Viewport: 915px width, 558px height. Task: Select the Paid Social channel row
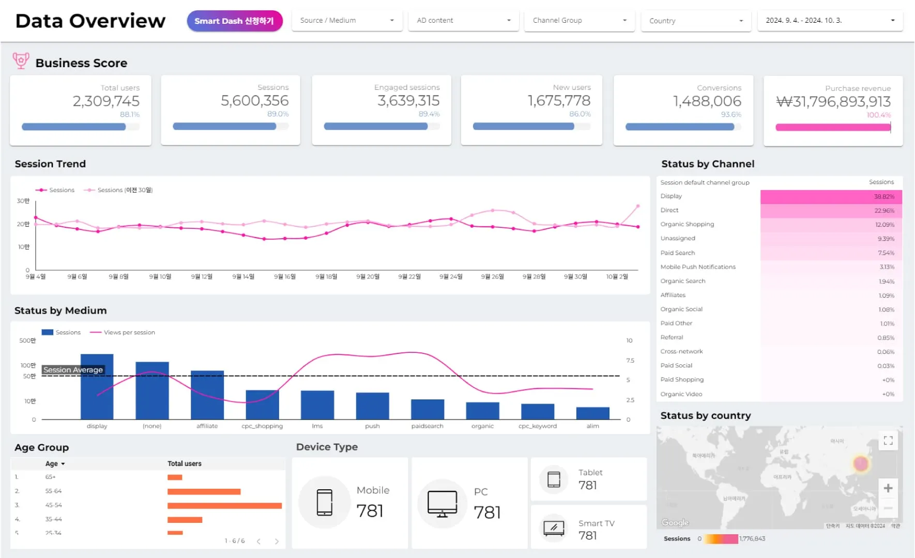[780, 366]
